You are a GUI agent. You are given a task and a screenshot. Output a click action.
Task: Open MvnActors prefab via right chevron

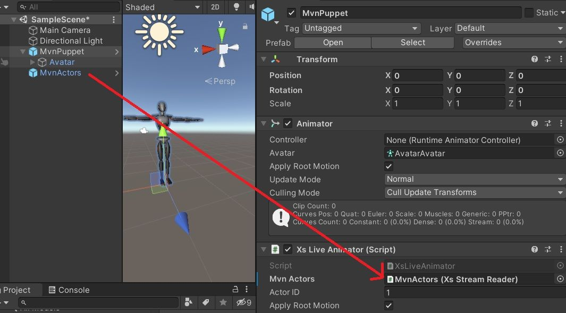(x=116, y=73)
